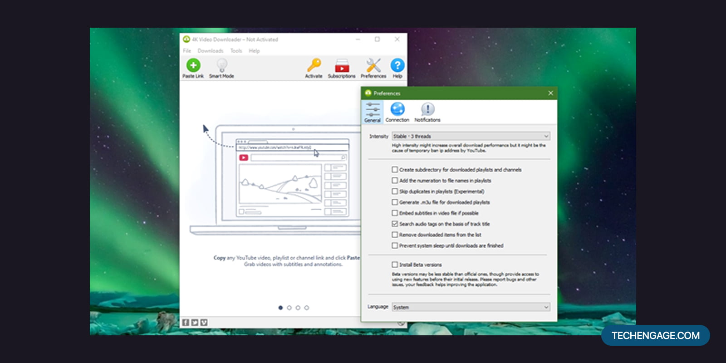Open the Language System dropdown
The image size is (726, 363).
(x=471, y=307)
